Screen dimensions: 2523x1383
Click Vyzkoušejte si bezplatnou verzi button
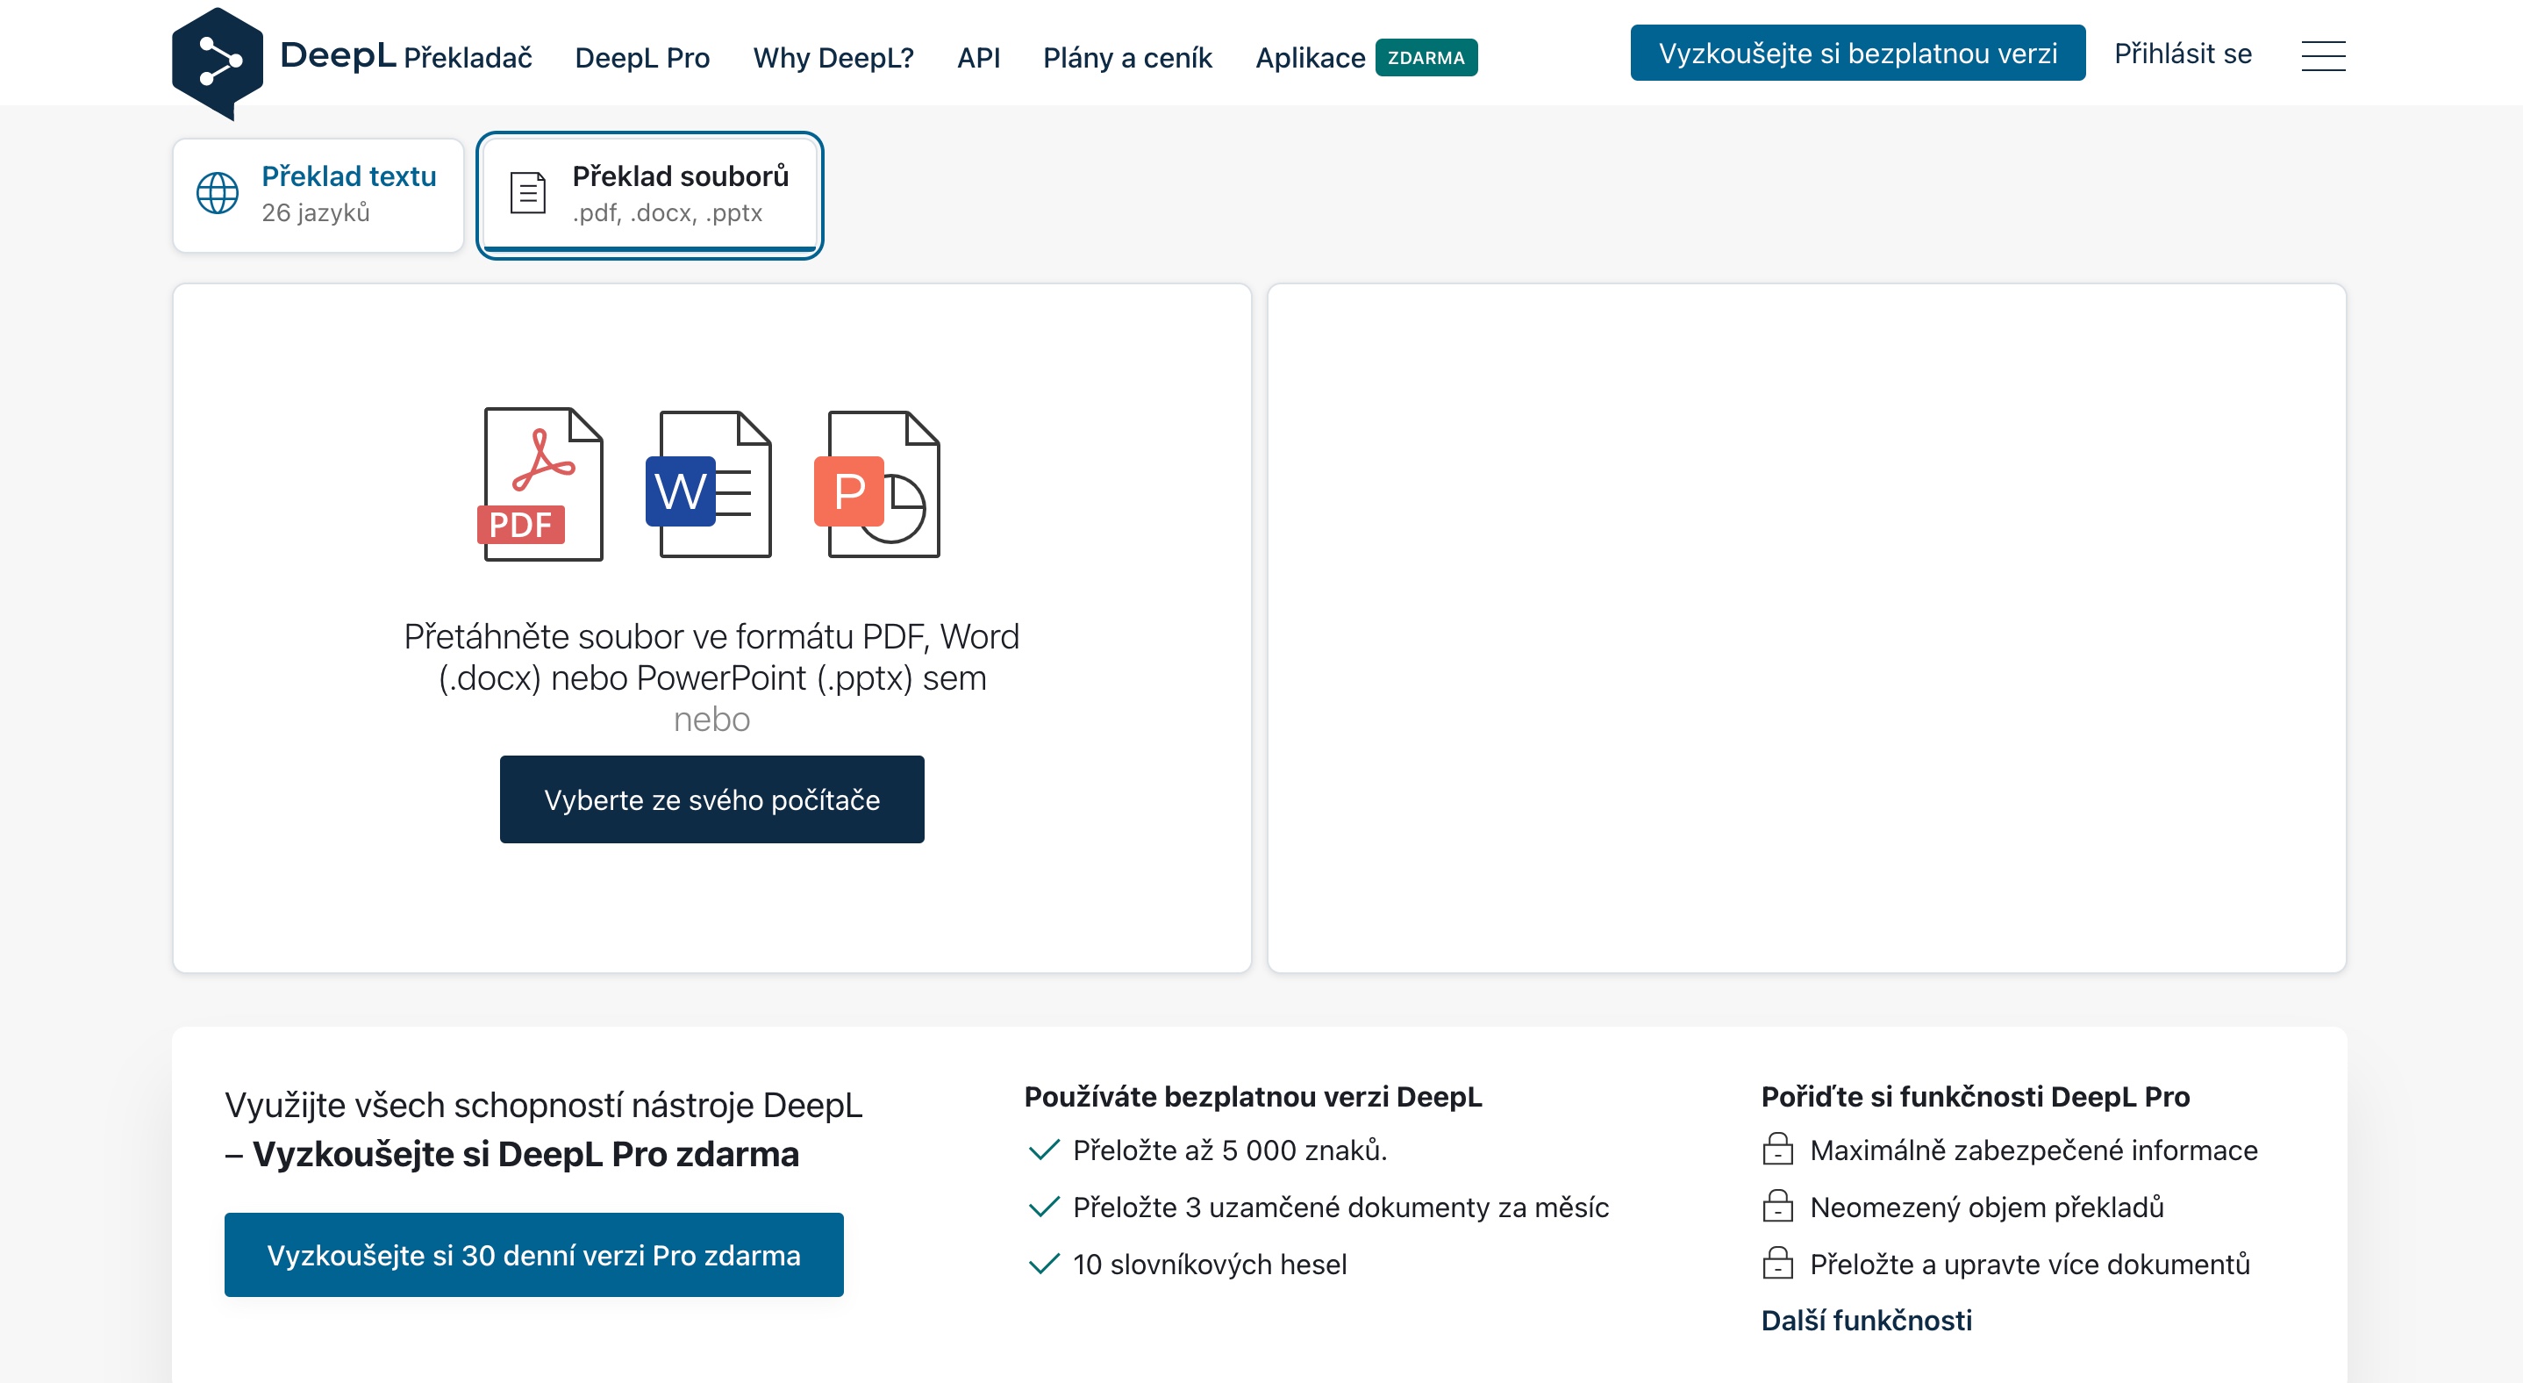coord(1857,53)
